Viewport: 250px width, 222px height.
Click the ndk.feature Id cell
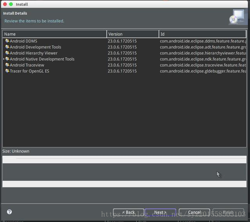(x=203, y=59)
